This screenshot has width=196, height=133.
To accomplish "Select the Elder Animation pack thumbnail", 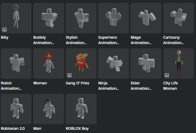I will (x=146, y=63).
